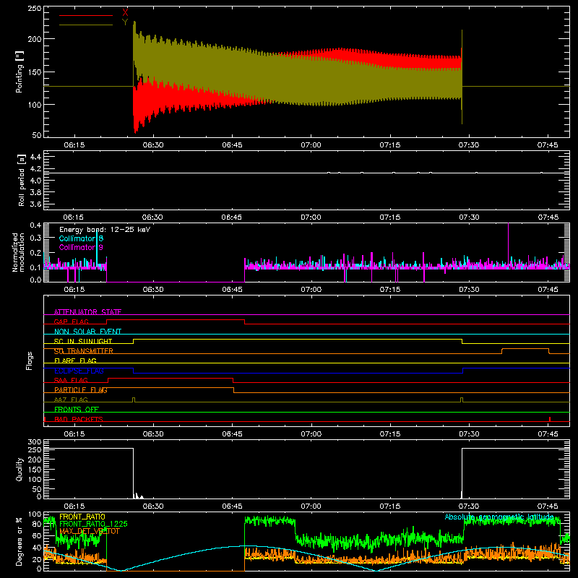Click 07:30 time label under the Quality plot

(x=469, y=506)
